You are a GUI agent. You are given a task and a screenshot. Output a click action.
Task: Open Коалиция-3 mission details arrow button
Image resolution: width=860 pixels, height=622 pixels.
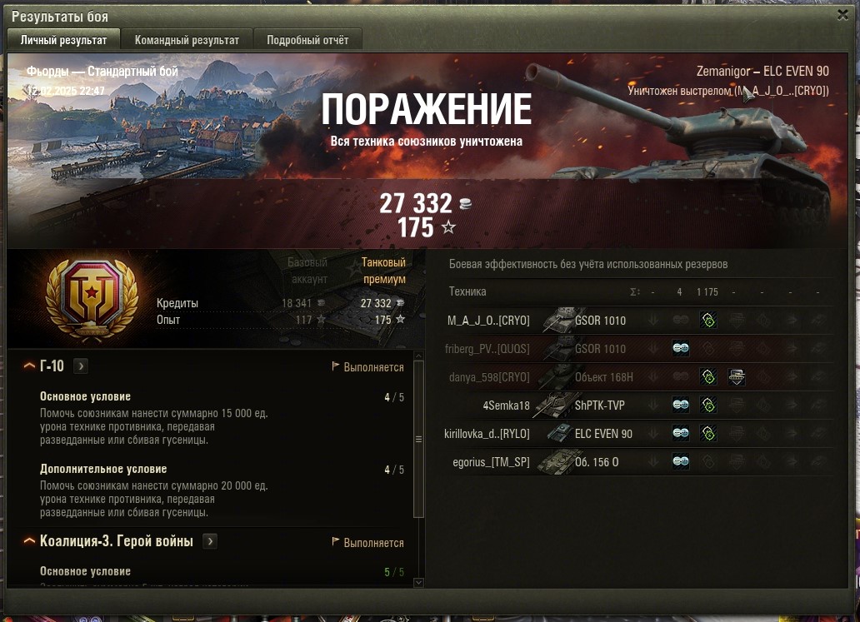point(210,541)
